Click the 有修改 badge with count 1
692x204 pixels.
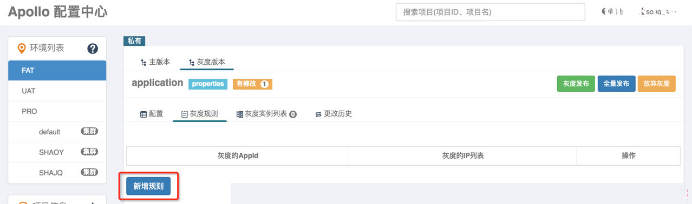(252, 84)
